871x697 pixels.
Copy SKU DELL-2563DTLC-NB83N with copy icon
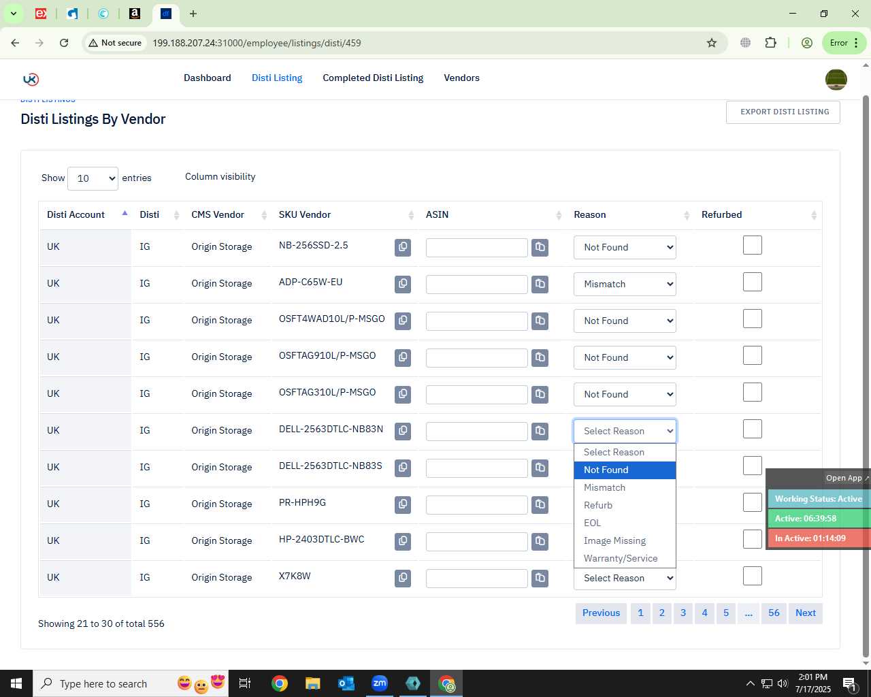[403, 431]
